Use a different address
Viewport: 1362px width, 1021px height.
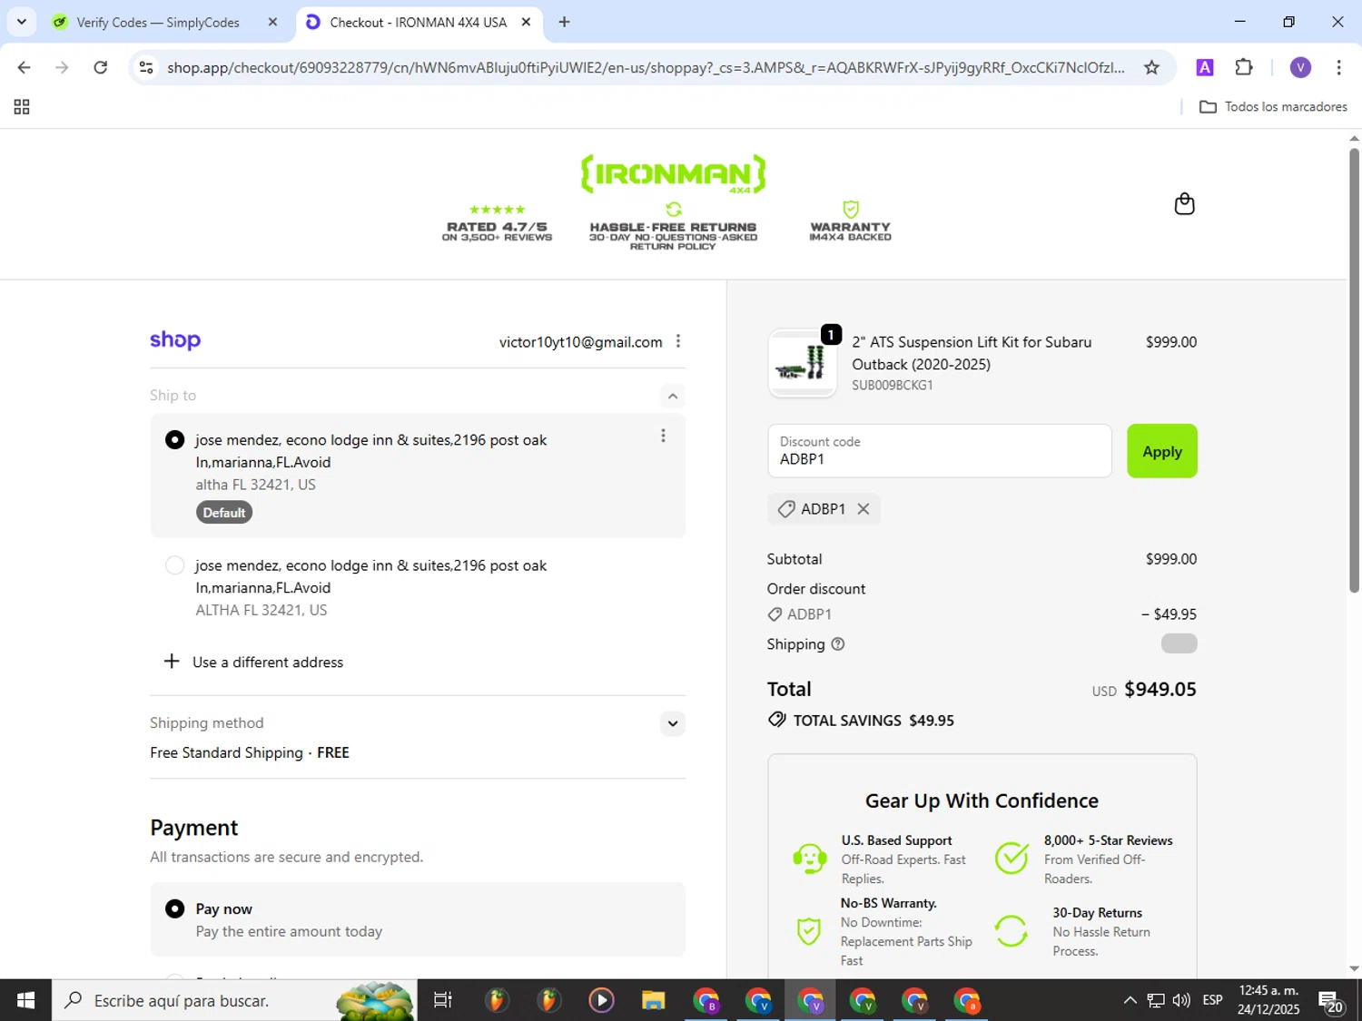268,662
